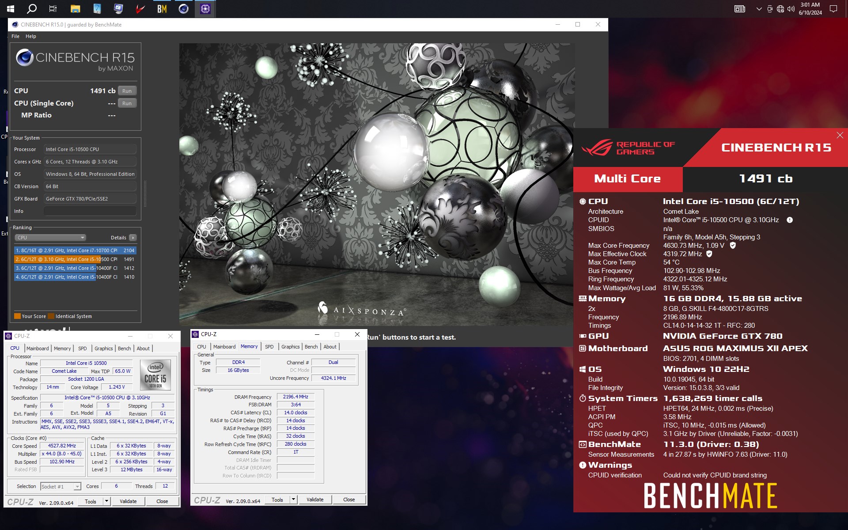The width and height of the screenshot is (848, 530).
Task: Select the i5-10500 1491 ranking entry
Action: 75,259
